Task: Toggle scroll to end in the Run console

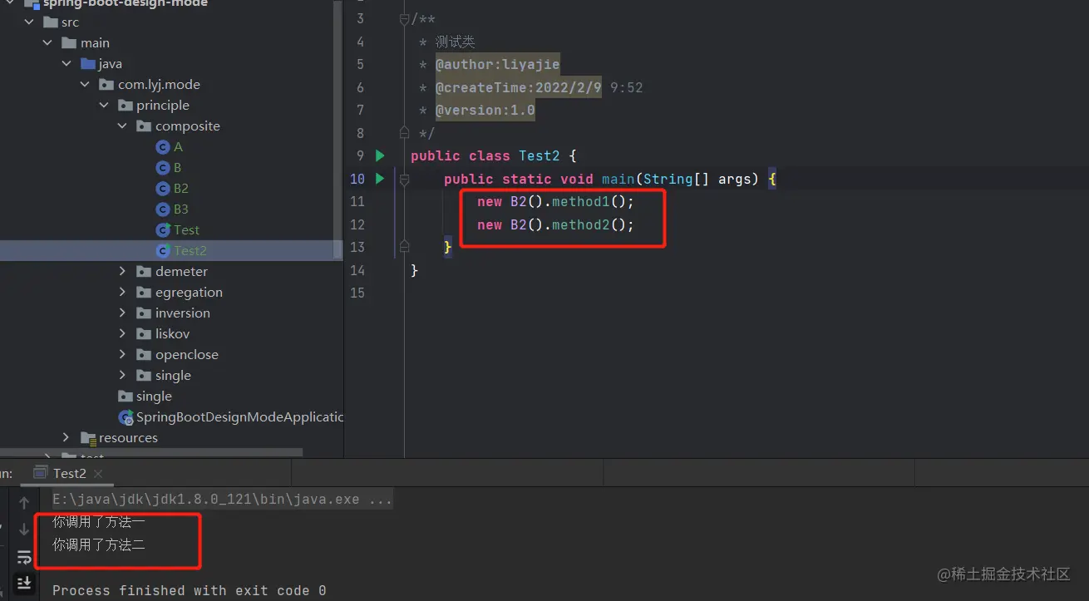Action: point(24,583)
